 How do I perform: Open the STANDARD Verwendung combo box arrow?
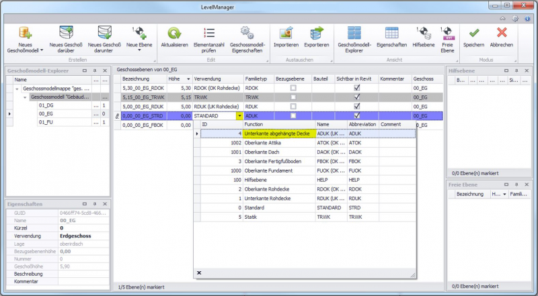click(x=239, y=115)
